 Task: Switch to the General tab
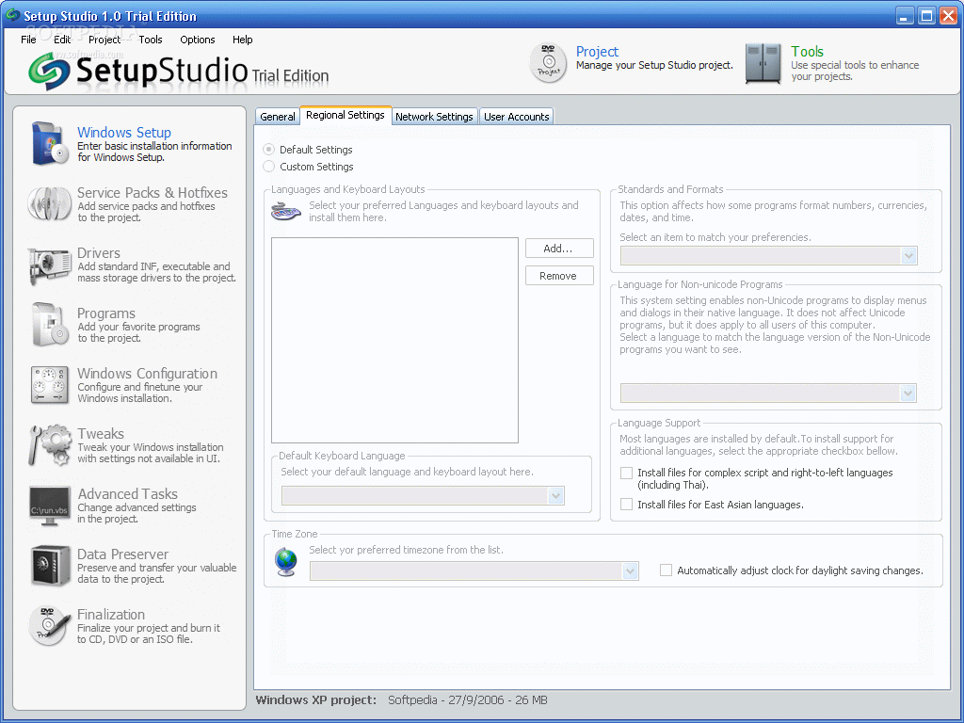coord(278,116)
